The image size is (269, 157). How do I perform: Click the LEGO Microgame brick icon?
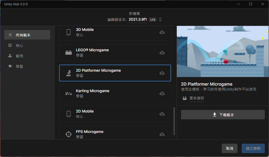pos(69,53)
